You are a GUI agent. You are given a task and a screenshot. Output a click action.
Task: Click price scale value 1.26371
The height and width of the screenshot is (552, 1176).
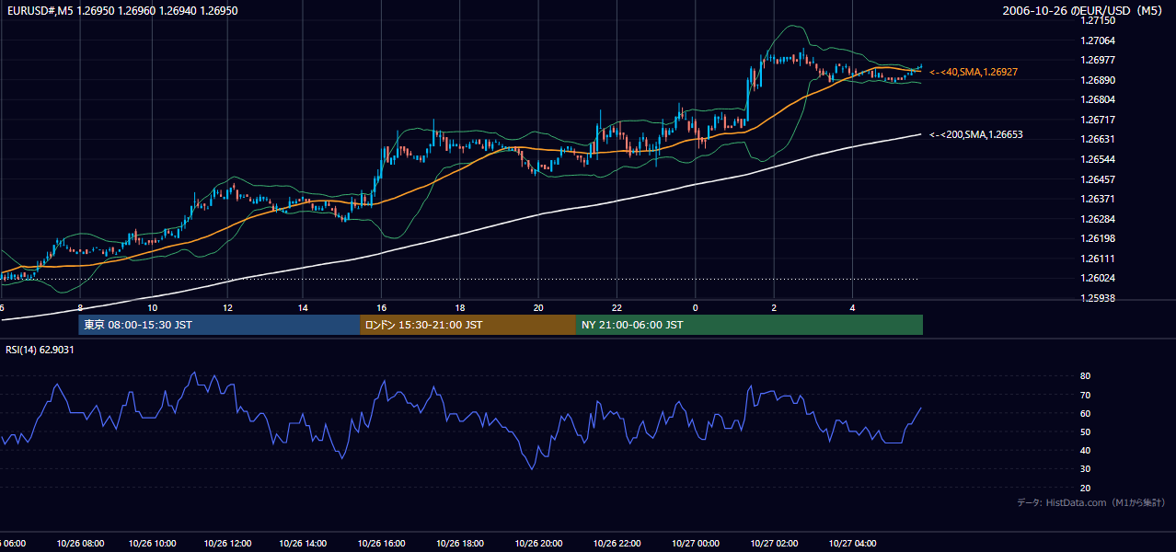point(1099,199)
